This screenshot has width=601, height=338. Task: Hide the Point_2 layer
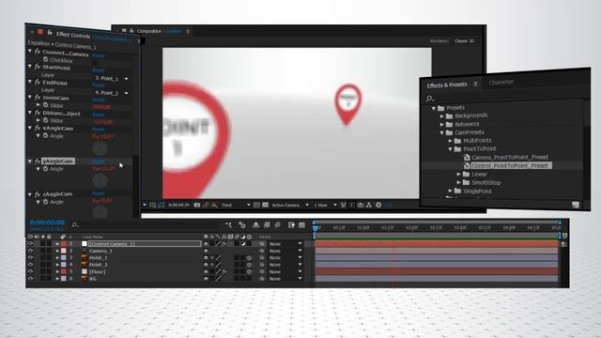pos(30,265)
